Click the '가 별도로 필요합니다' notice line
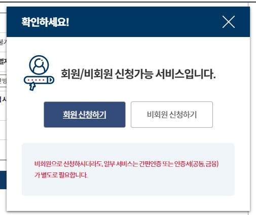256x215 pixels. coord(61,175)
